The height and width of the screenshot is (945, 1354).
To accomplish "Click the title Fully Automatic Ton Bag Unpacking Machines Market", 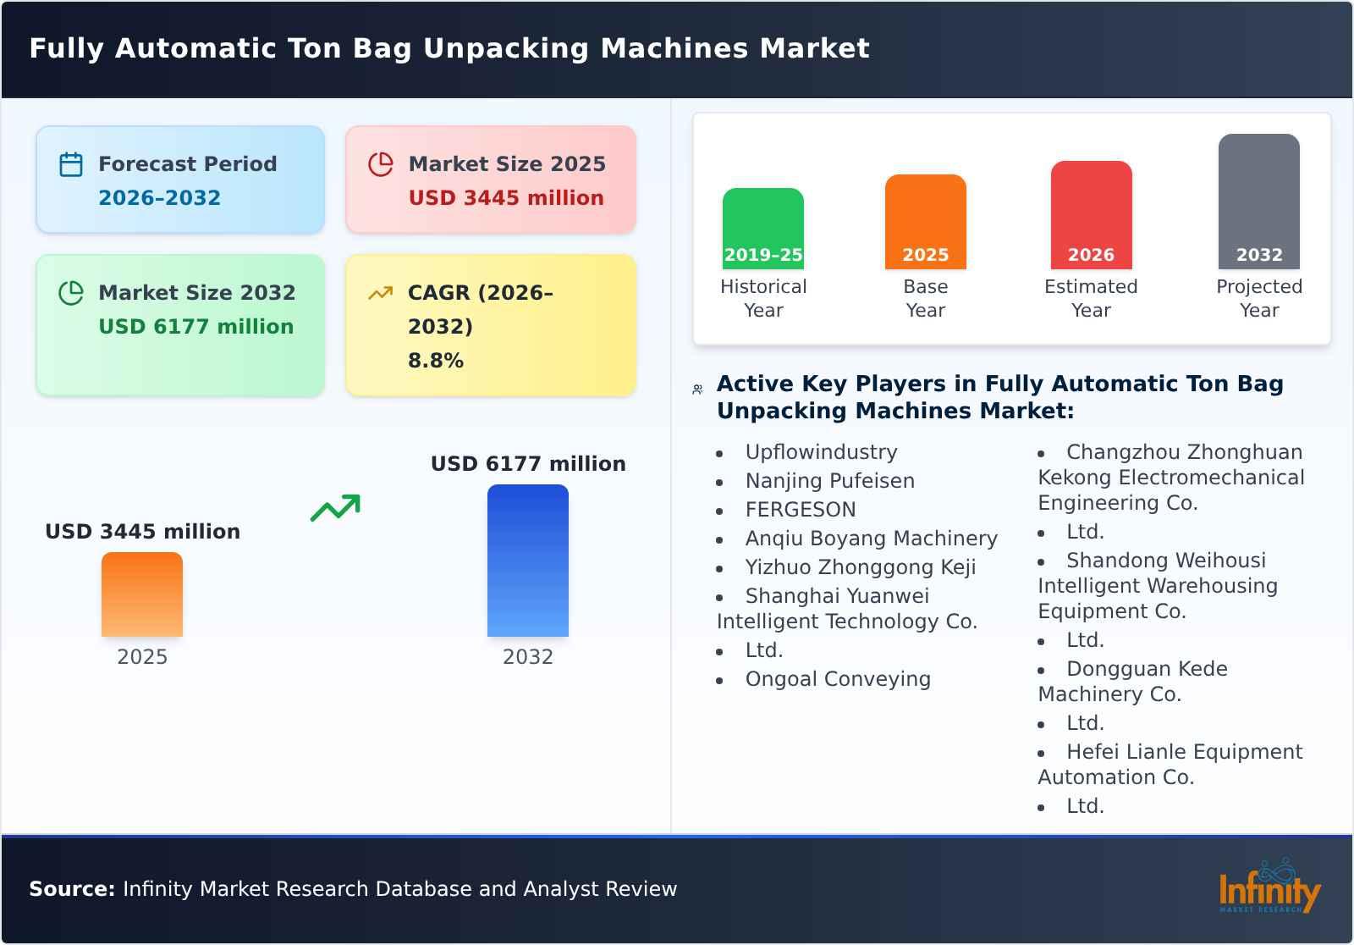I will 449,48.
